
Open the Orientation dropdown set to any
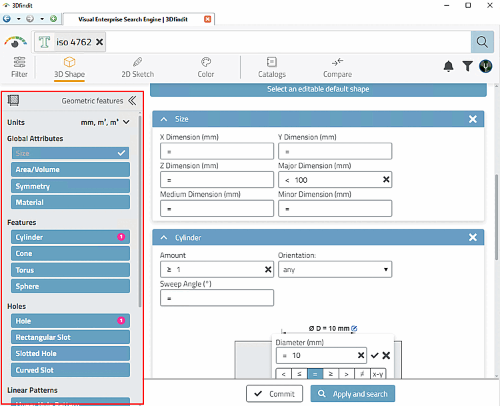click(335, 269)
